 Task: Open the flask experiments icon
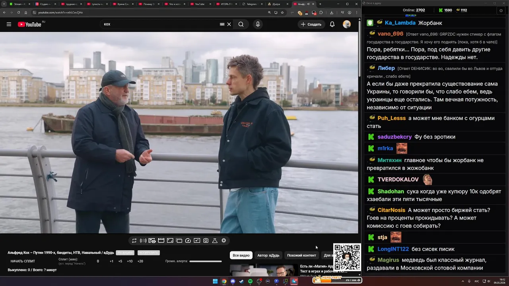[215, 240]
